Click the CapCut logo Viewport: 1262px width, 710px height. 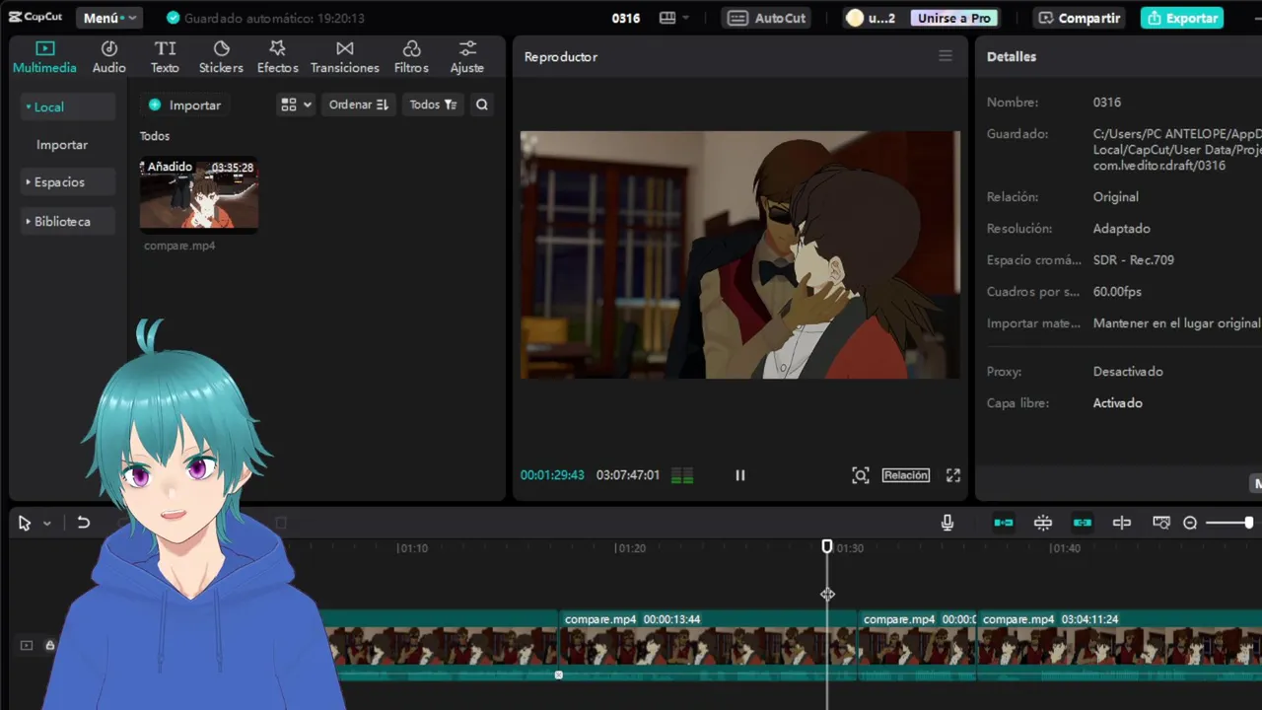[36, 18]
